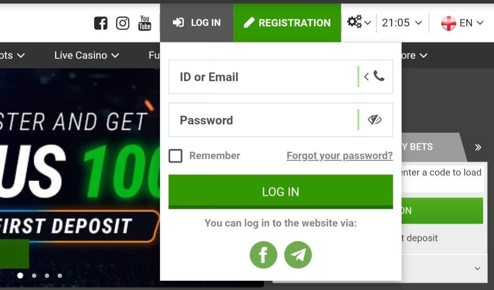The height and width of the screenshot is (290, 494).
Task: Expand the Live Casino menu
Action: (x=86, y=55)
